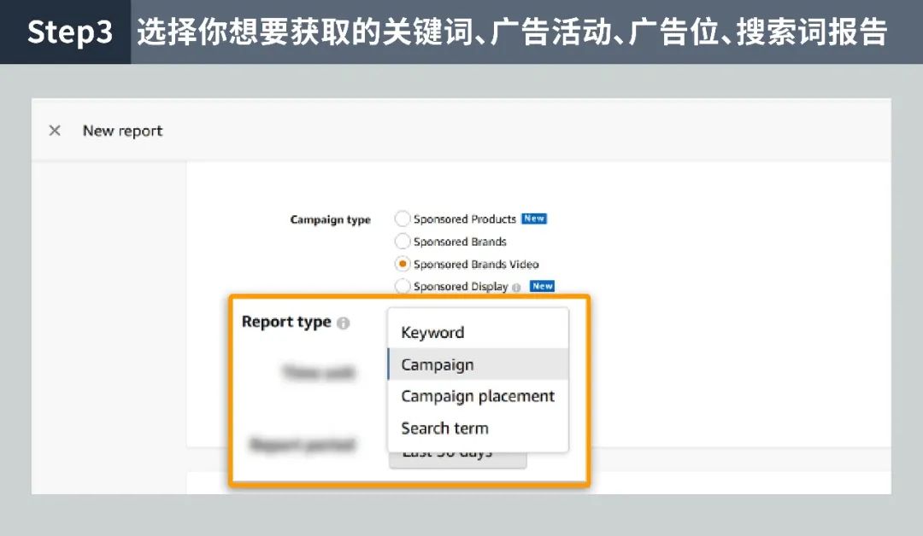The height and width of the screenshot is (536, 923).
Task: Select Sponsored Brands campaign type
Action: pos(403,241)
